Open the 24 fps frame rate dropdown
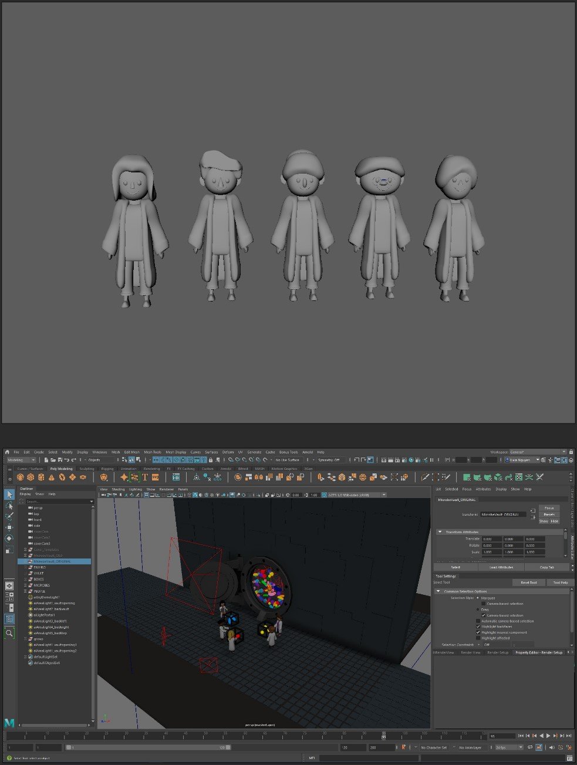Image resolution: width=577 pixels, height=765 pixels. (508, 747)
